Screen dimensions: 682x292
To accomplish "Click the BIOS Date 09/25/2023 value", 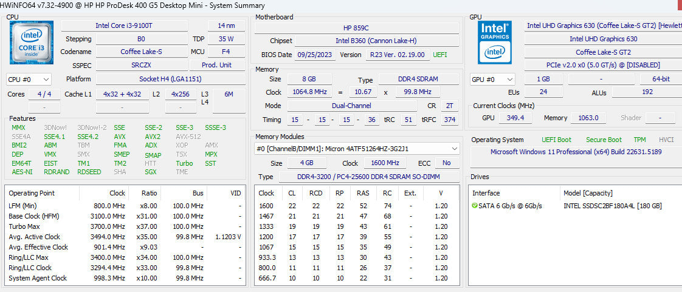I will pos(315,55).
